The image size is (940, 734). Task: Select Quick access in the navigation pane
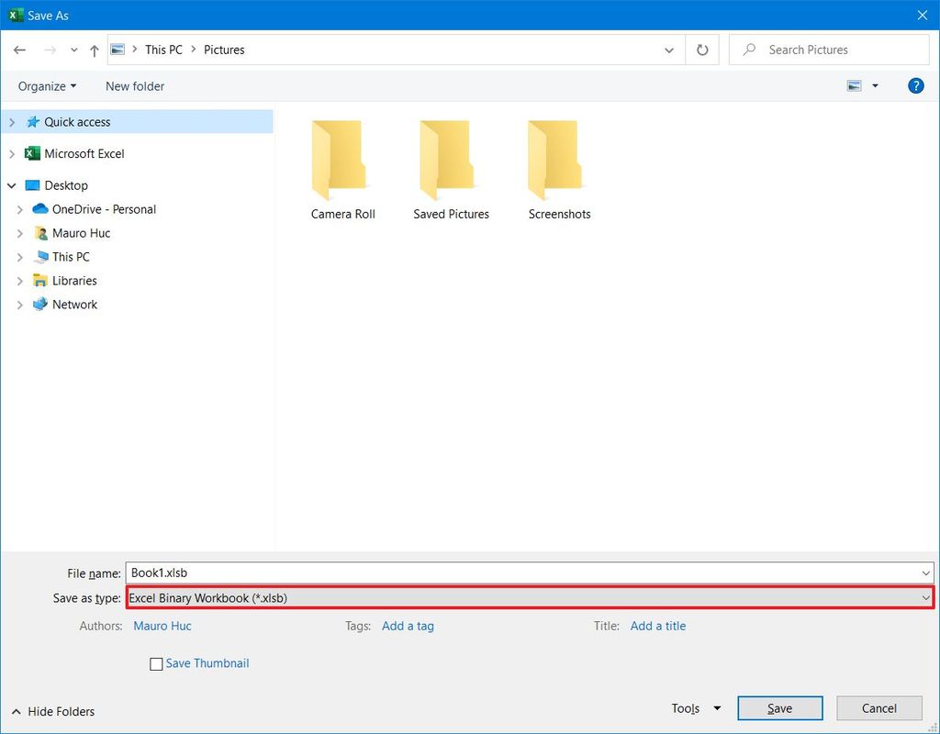click(77, 121)
